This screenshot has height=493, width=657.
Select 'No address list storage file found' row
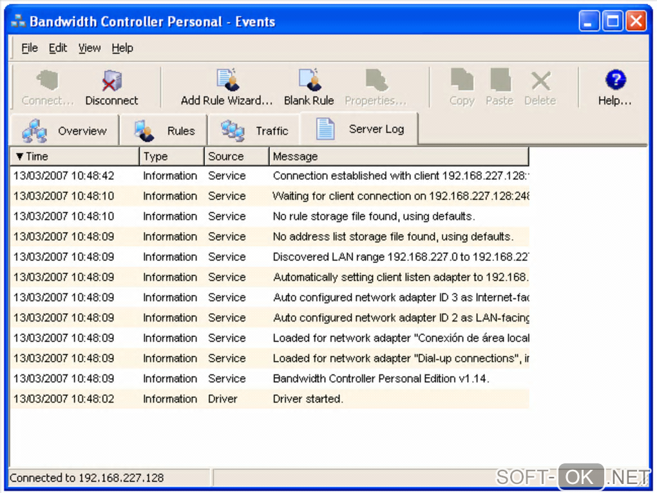tap(270, 237)
